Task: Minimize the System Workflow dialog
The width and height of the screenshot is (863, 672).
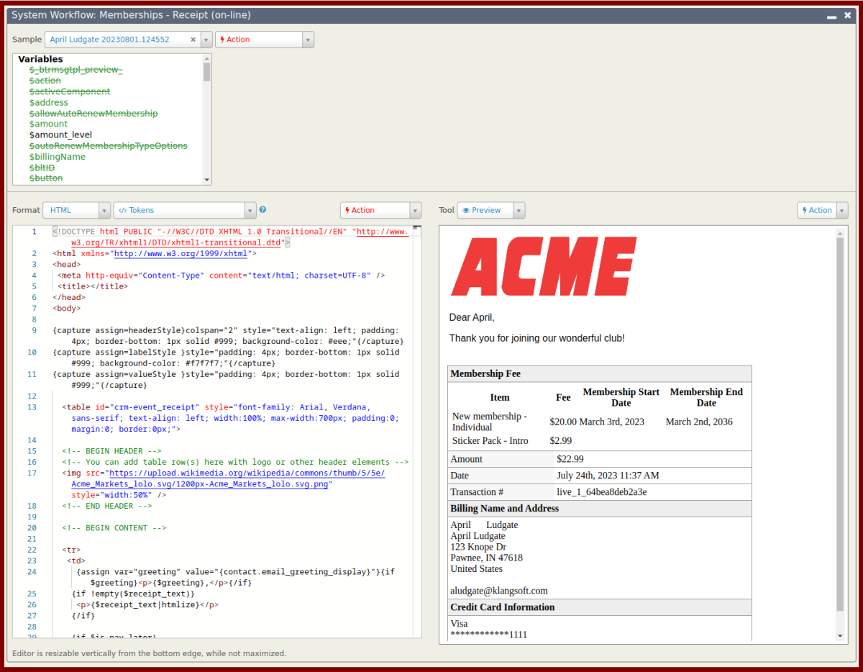Action: coord(831,15)
